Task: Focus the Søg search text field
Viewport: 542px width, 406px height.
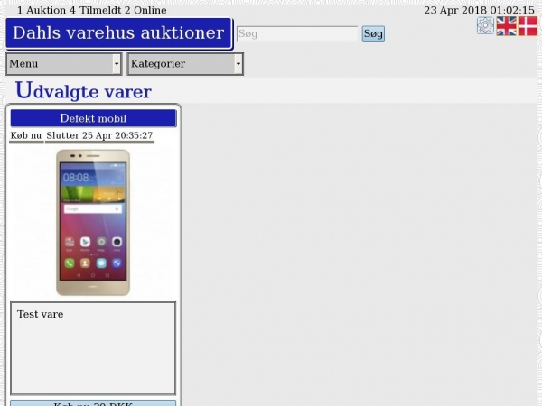Action: (x=297, y=33)
